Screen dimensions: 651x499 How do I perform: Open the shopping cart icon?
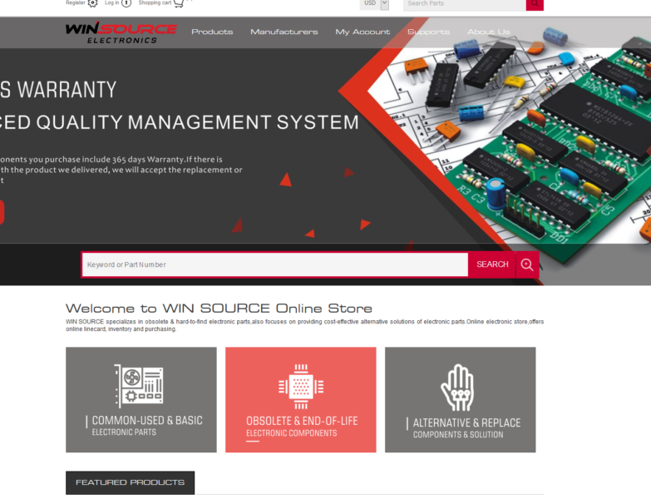click(x=179, y=3)
